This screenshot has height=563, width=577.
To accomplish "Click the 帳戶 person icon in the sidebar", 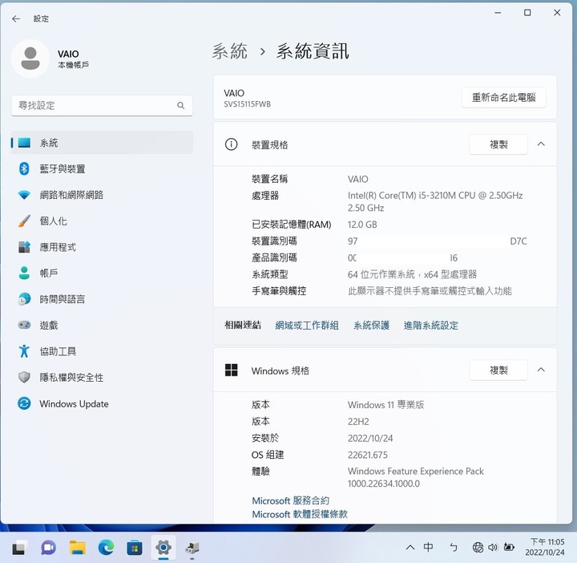I will 24,273.
